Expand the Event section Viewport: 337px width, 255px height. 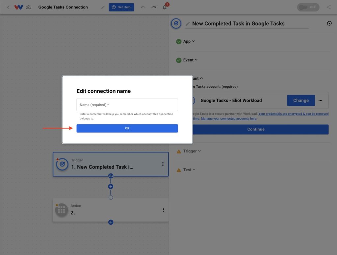pyautogui.click(x=191, y=60)
